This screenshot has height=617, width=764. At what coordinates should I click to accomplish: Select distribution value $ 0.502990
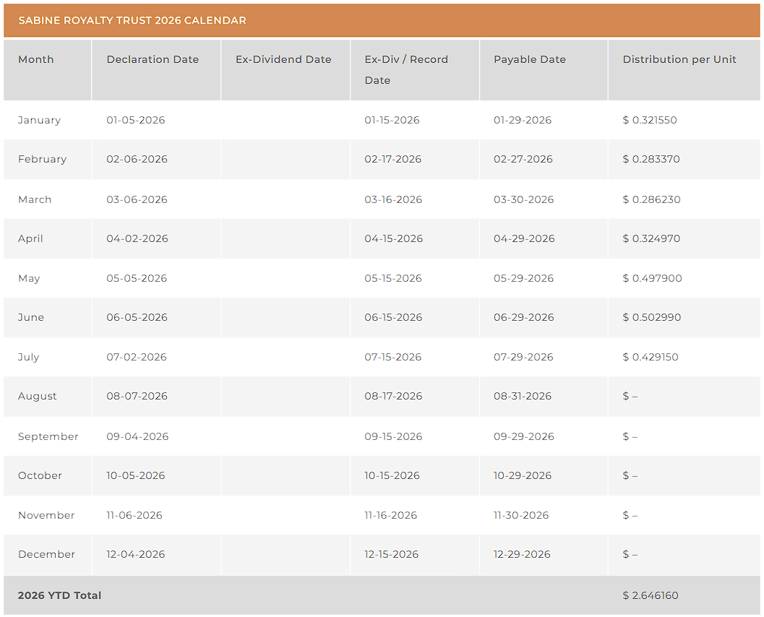[x=652, y=317]
